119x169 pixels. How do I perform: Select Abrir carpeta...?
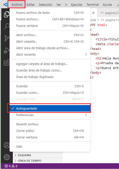[x=50, y=41]
